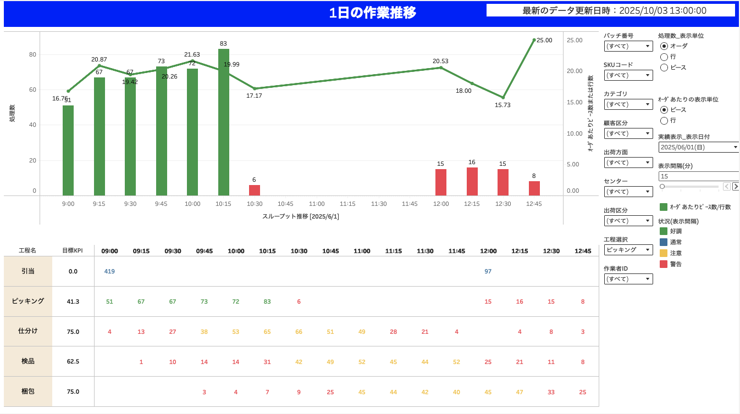Viewport: 740px width, 414px height.
Task: Click the 表示間隔(分) value field showing 15
Action: point(699,176)
